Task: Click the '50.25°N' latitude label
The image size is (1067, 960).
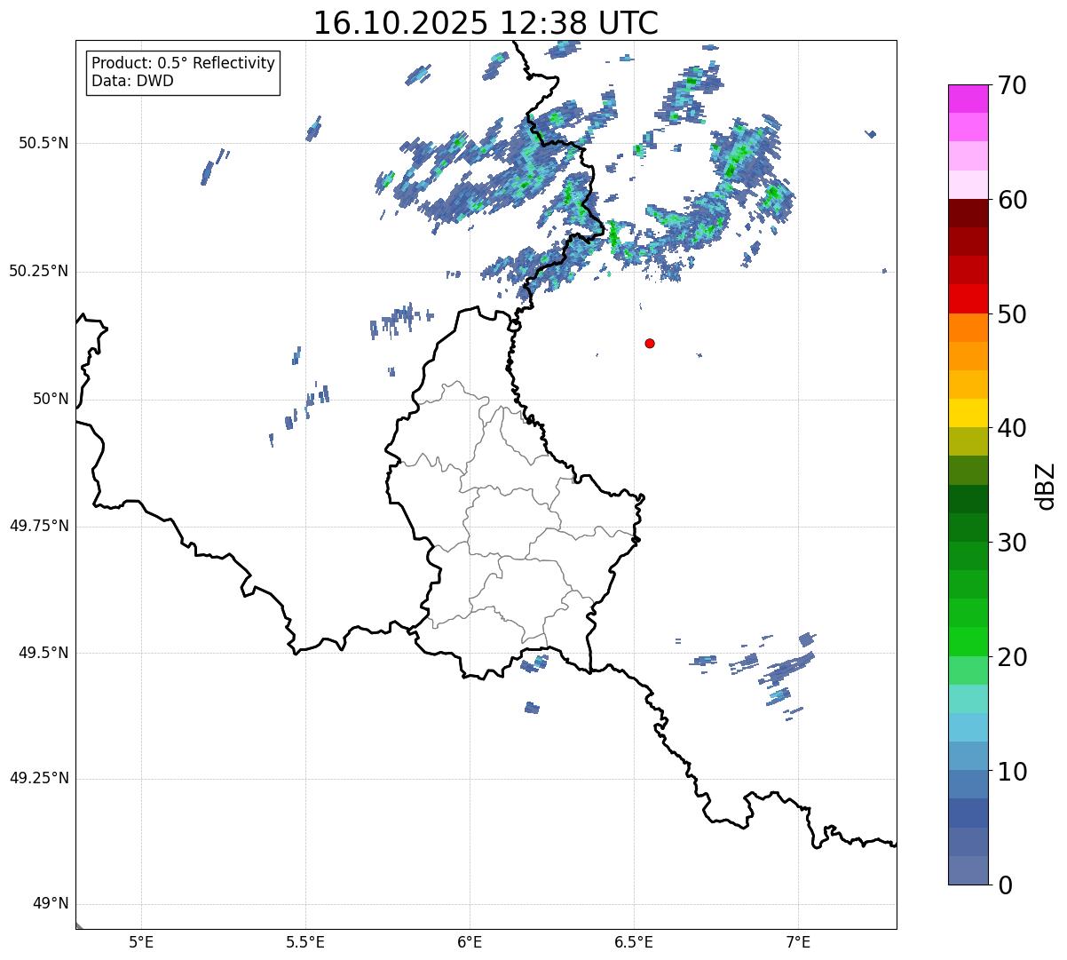Action: [x=39, y=271]
